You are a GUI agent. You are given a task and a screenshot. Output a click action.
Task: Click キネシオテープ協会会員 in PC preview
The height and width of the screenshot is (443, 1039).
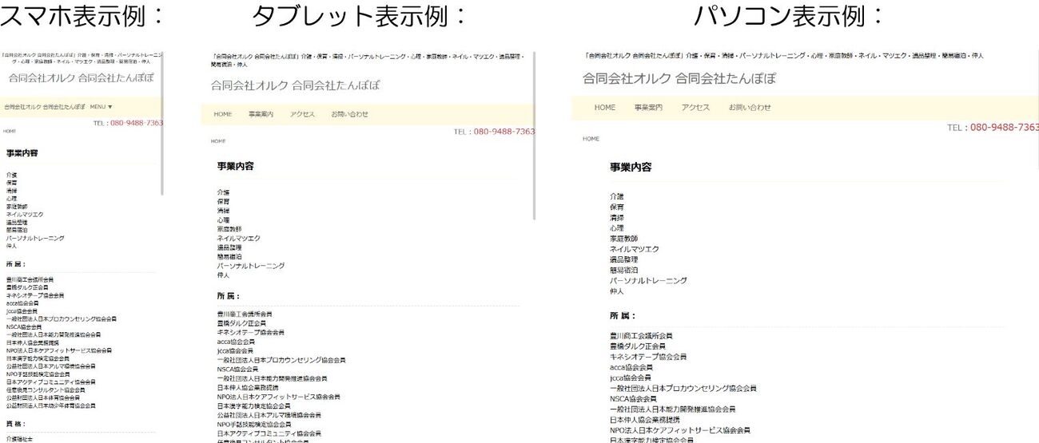[648, 357]
